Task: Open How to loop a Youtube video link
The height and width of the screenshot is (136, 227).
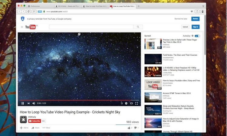Action: click(181, 80)
